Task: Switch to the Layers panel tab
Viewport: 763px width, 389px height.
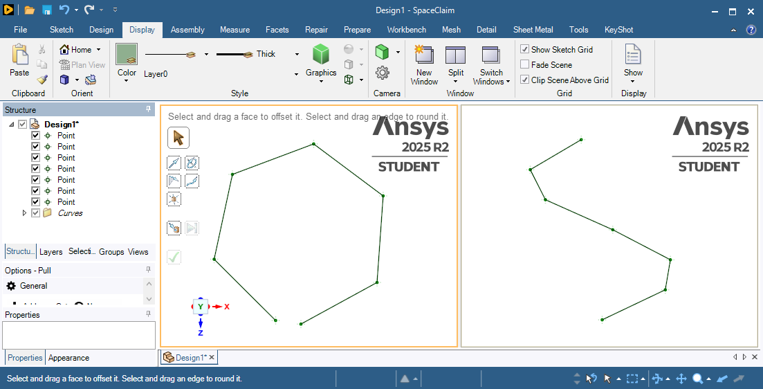Action: pyautogui.click(x=50, y=252)
